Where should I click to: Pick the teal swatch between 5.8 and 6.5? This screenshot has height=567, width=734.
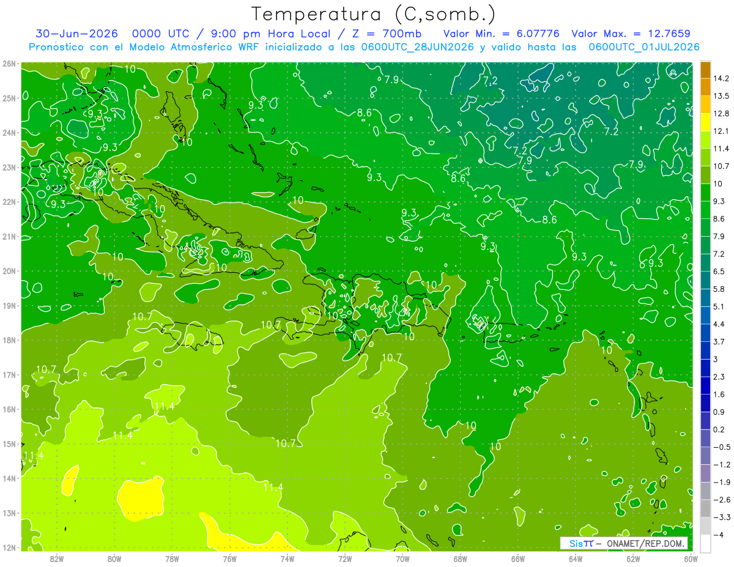705,280
